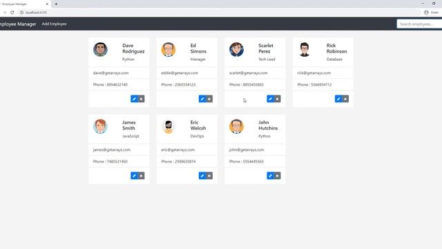Viewport: 442px width, 249px height.
Task: Select email dave@getarrays.com
Action: pyautogui.click(x=110, y=73)
